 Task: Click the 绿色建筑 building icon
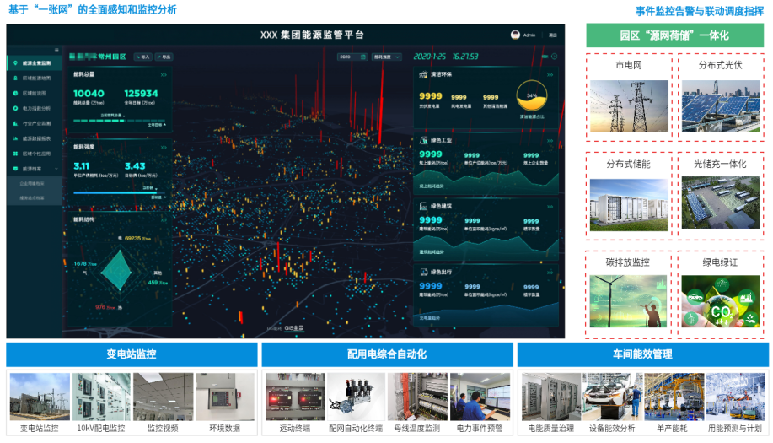click(x=423, y=206)
